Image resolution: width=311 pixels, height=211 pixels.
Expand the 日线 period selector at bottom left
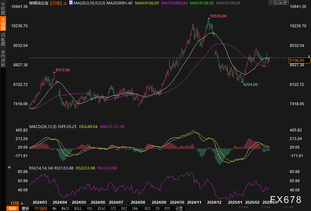click(x=15, y=203)
